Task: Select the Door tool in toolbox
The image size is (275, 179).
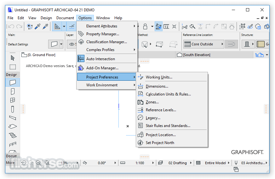Action: click(x=13, y=91)
